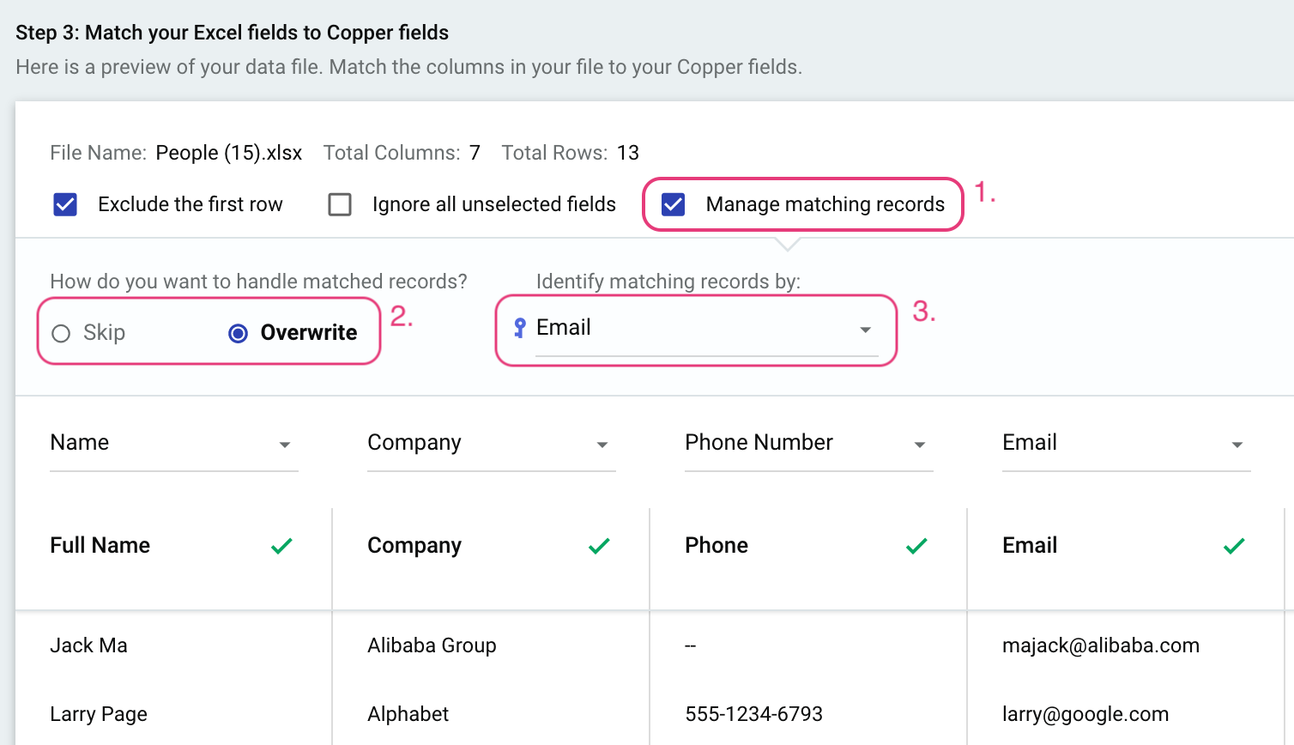Screen dimensions: 1294x745
Task: Select the Alphabet cell
Action: [408, 714]
